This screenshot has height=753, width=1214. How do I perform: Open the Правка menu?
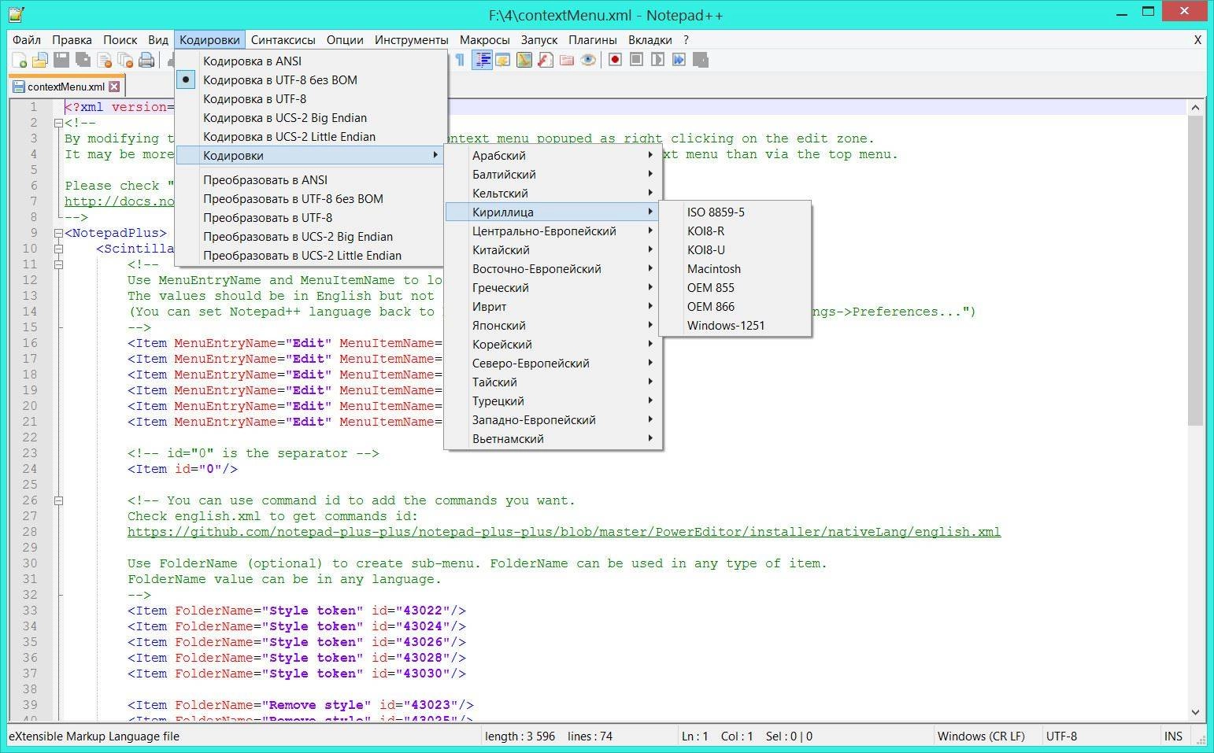pyautogui.click(x=72, y=39)
